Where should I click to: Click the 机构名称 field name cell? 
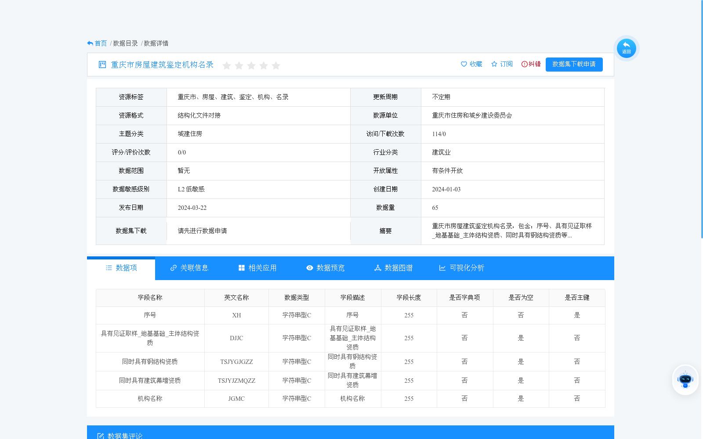tap(150, 399)
